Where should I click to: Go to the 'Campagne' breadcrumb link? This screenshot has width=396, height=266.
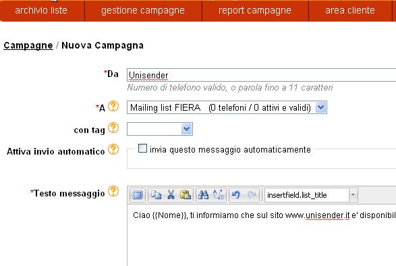[x=28, y=45]
